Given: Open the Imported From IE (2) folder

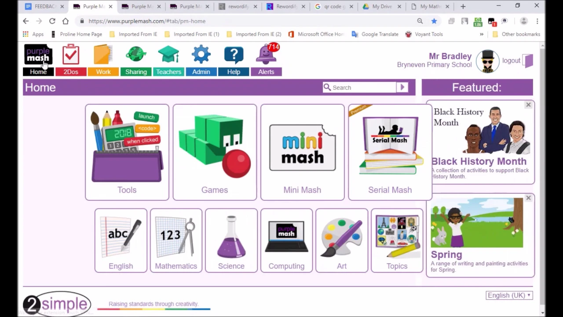Looking at the screenshot, I should click(x=254, y=34).
